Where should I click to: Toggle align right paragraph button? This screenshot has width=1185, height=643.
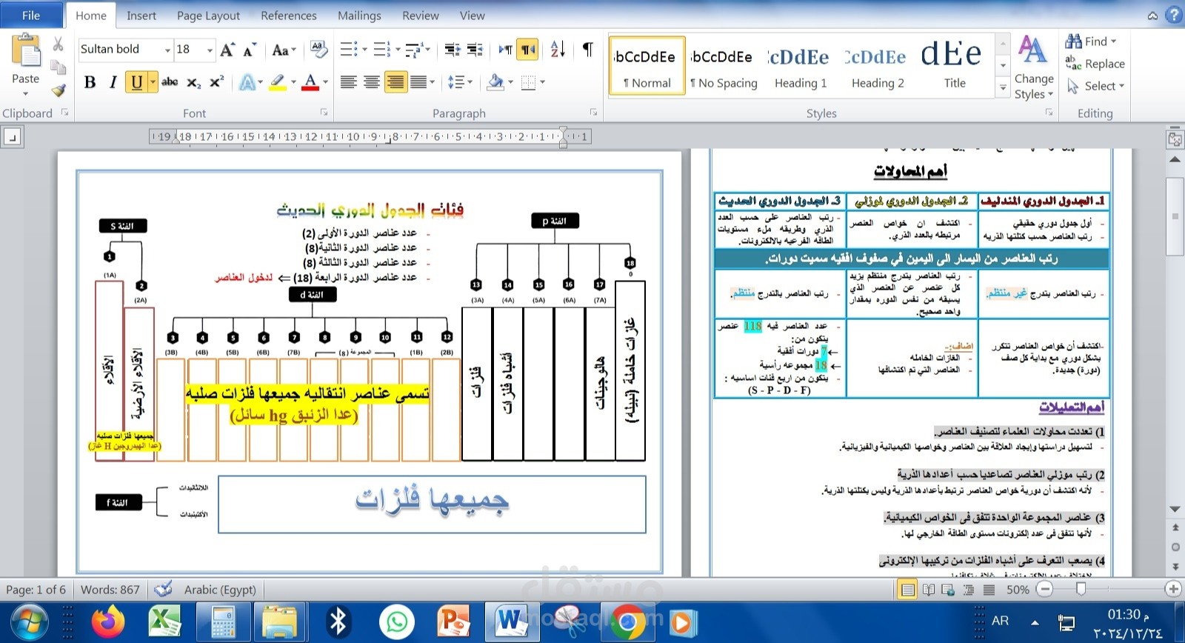[395, 82]
